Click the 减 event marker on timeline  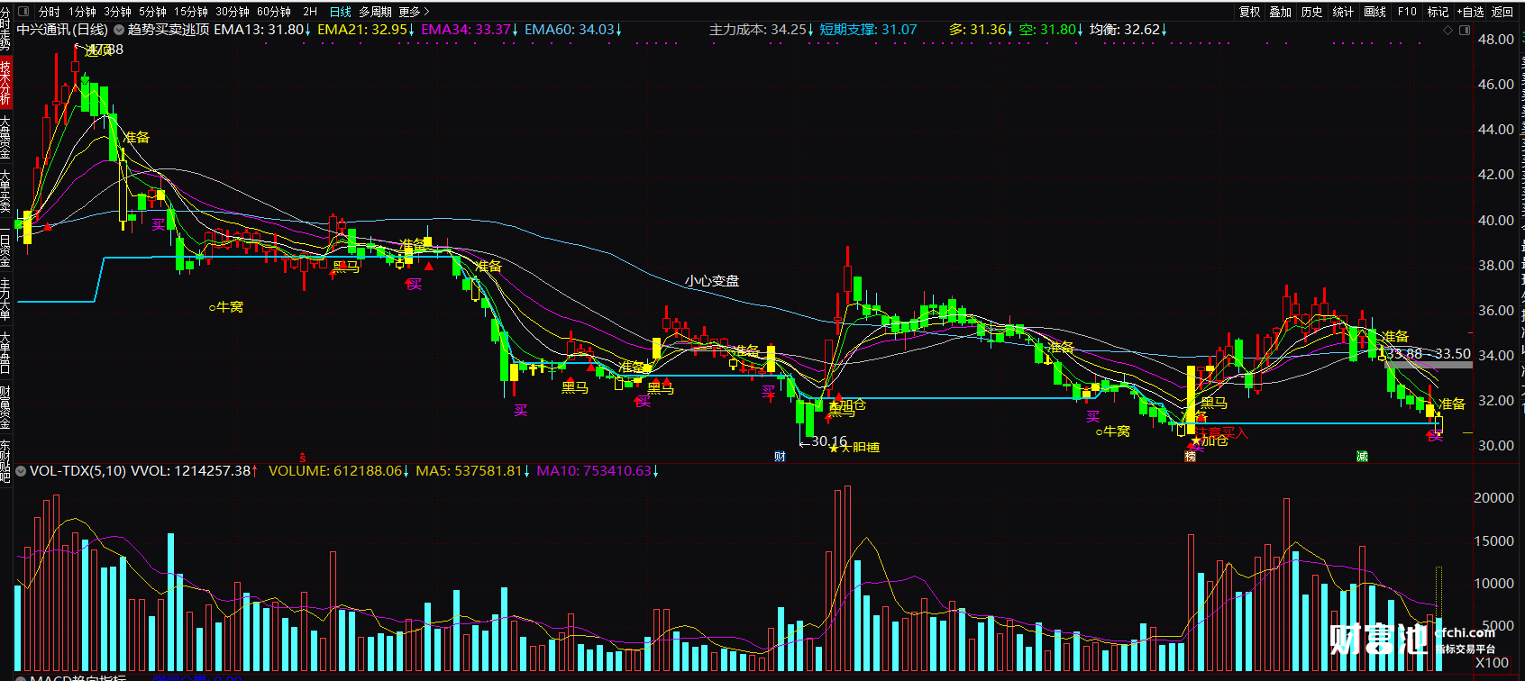tap(1362, 457)
